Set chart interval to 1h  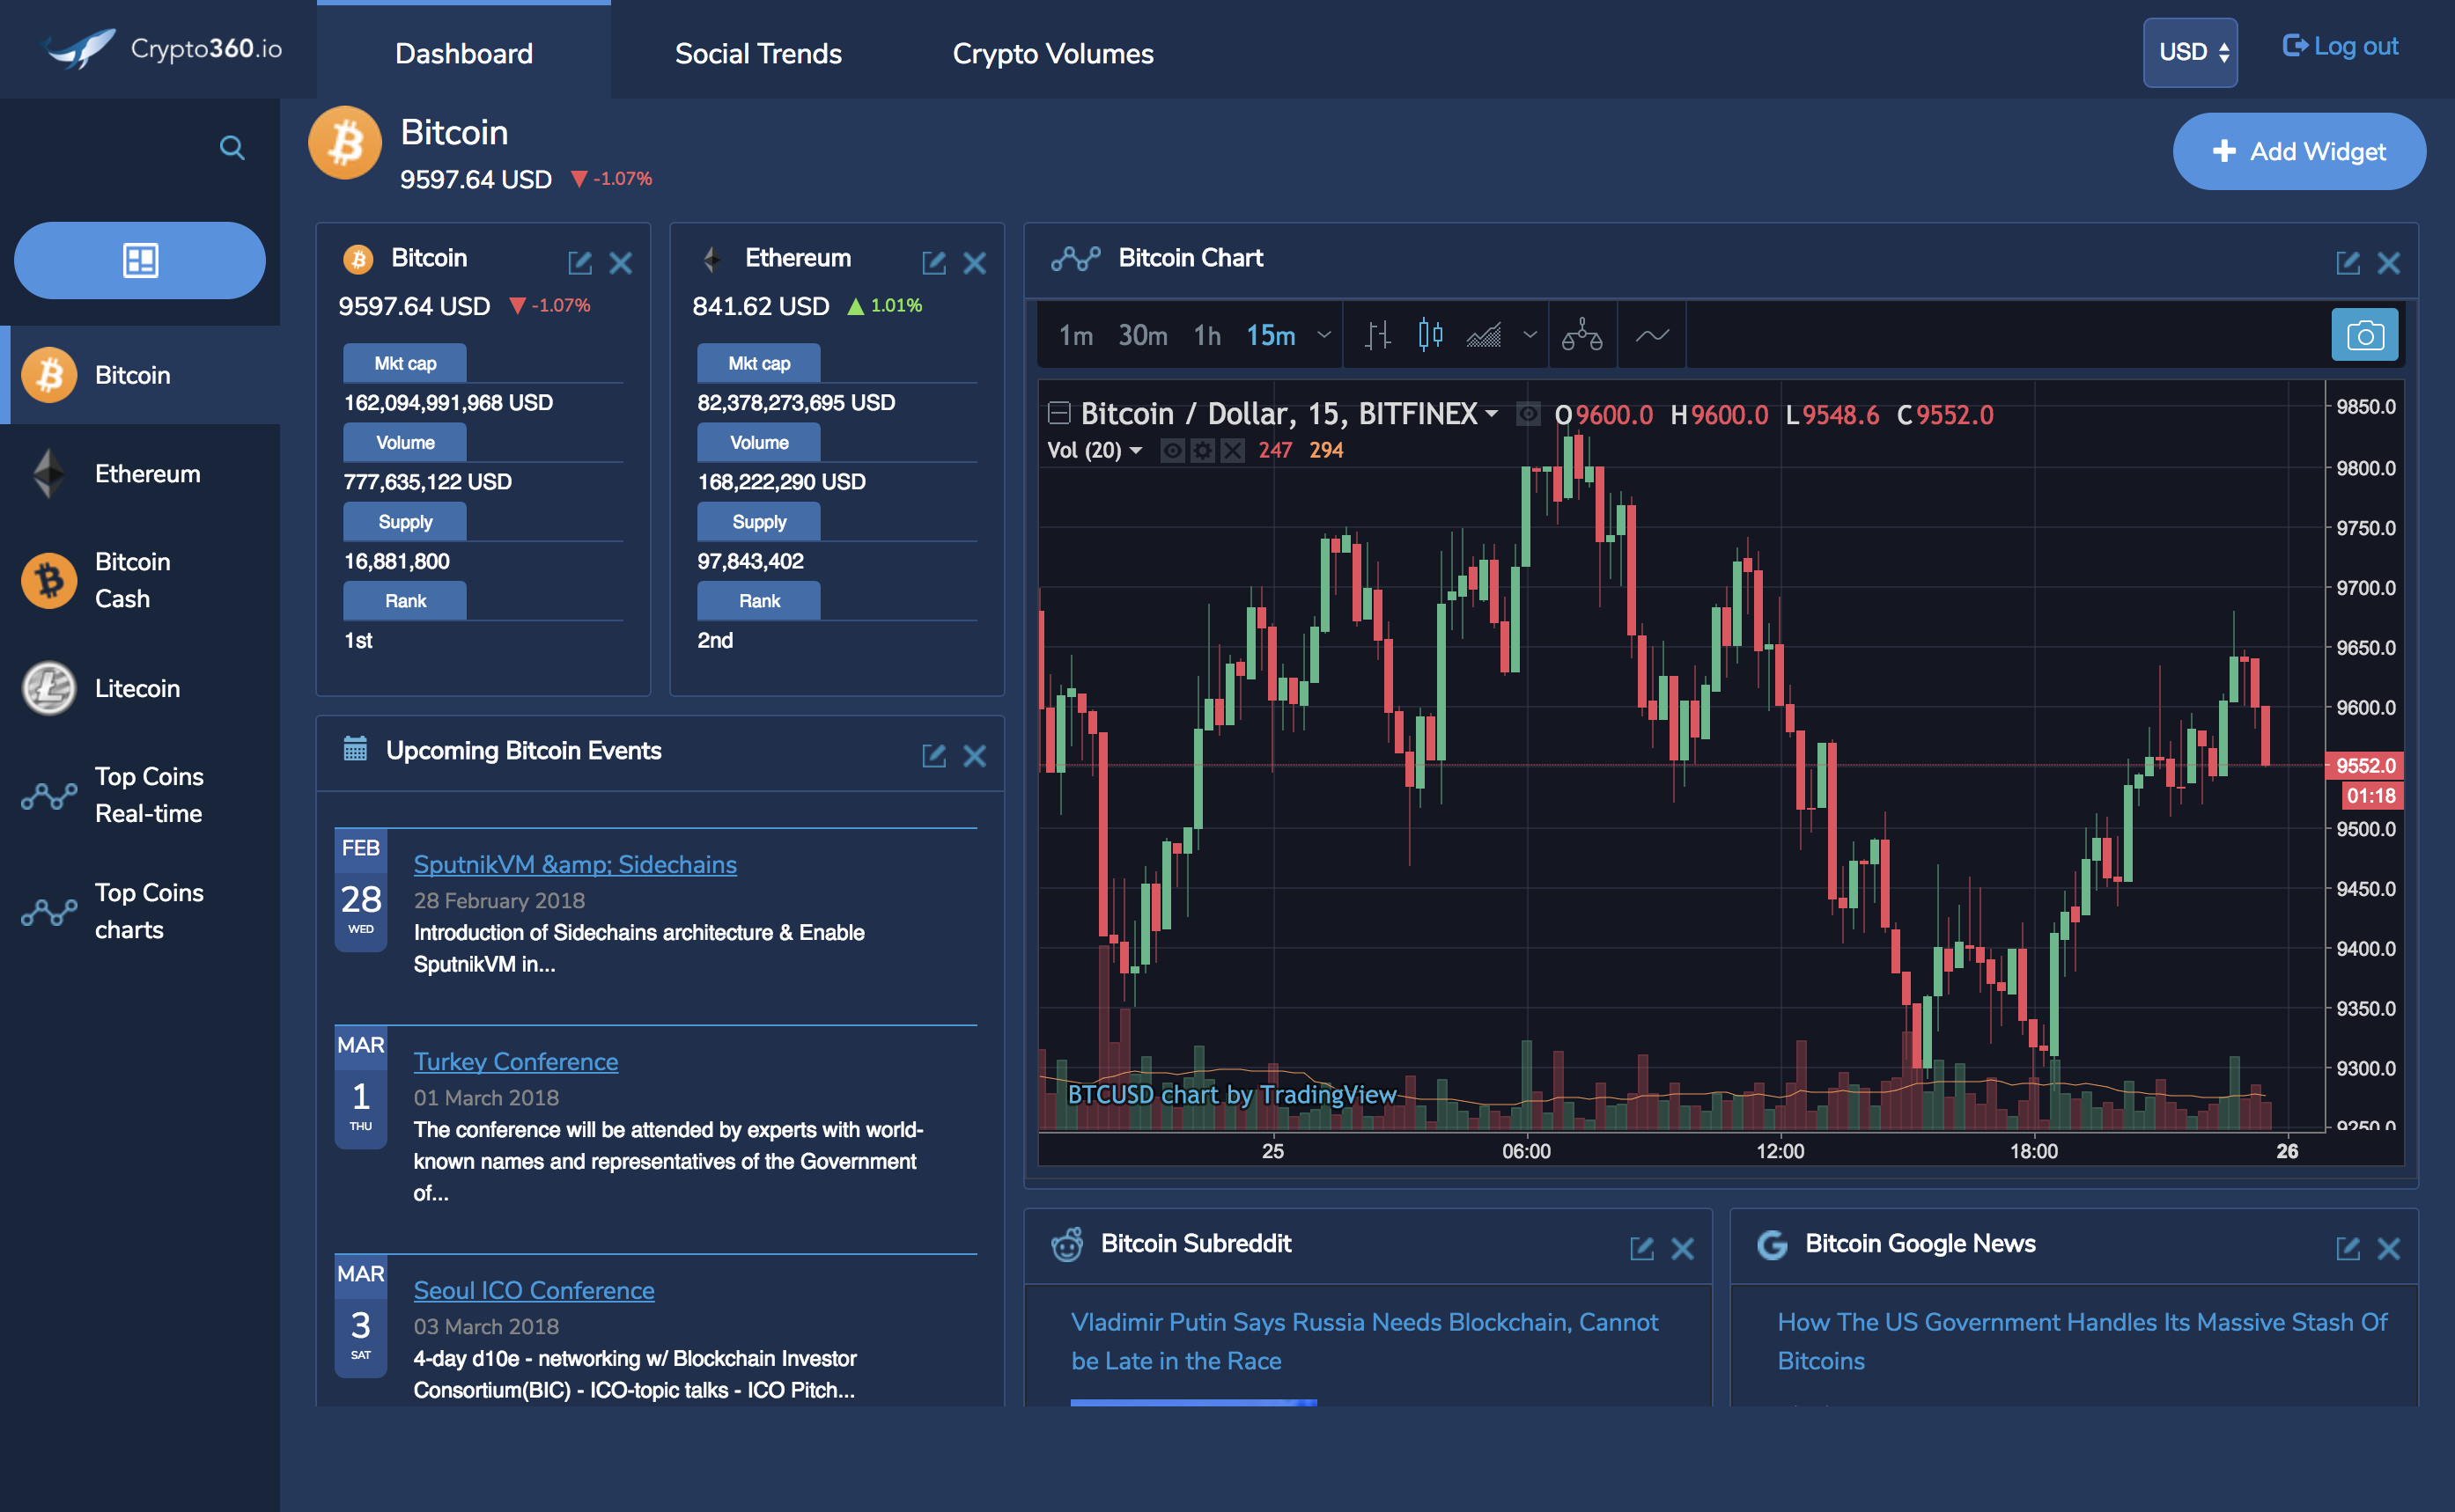(x=1207, y=335)
